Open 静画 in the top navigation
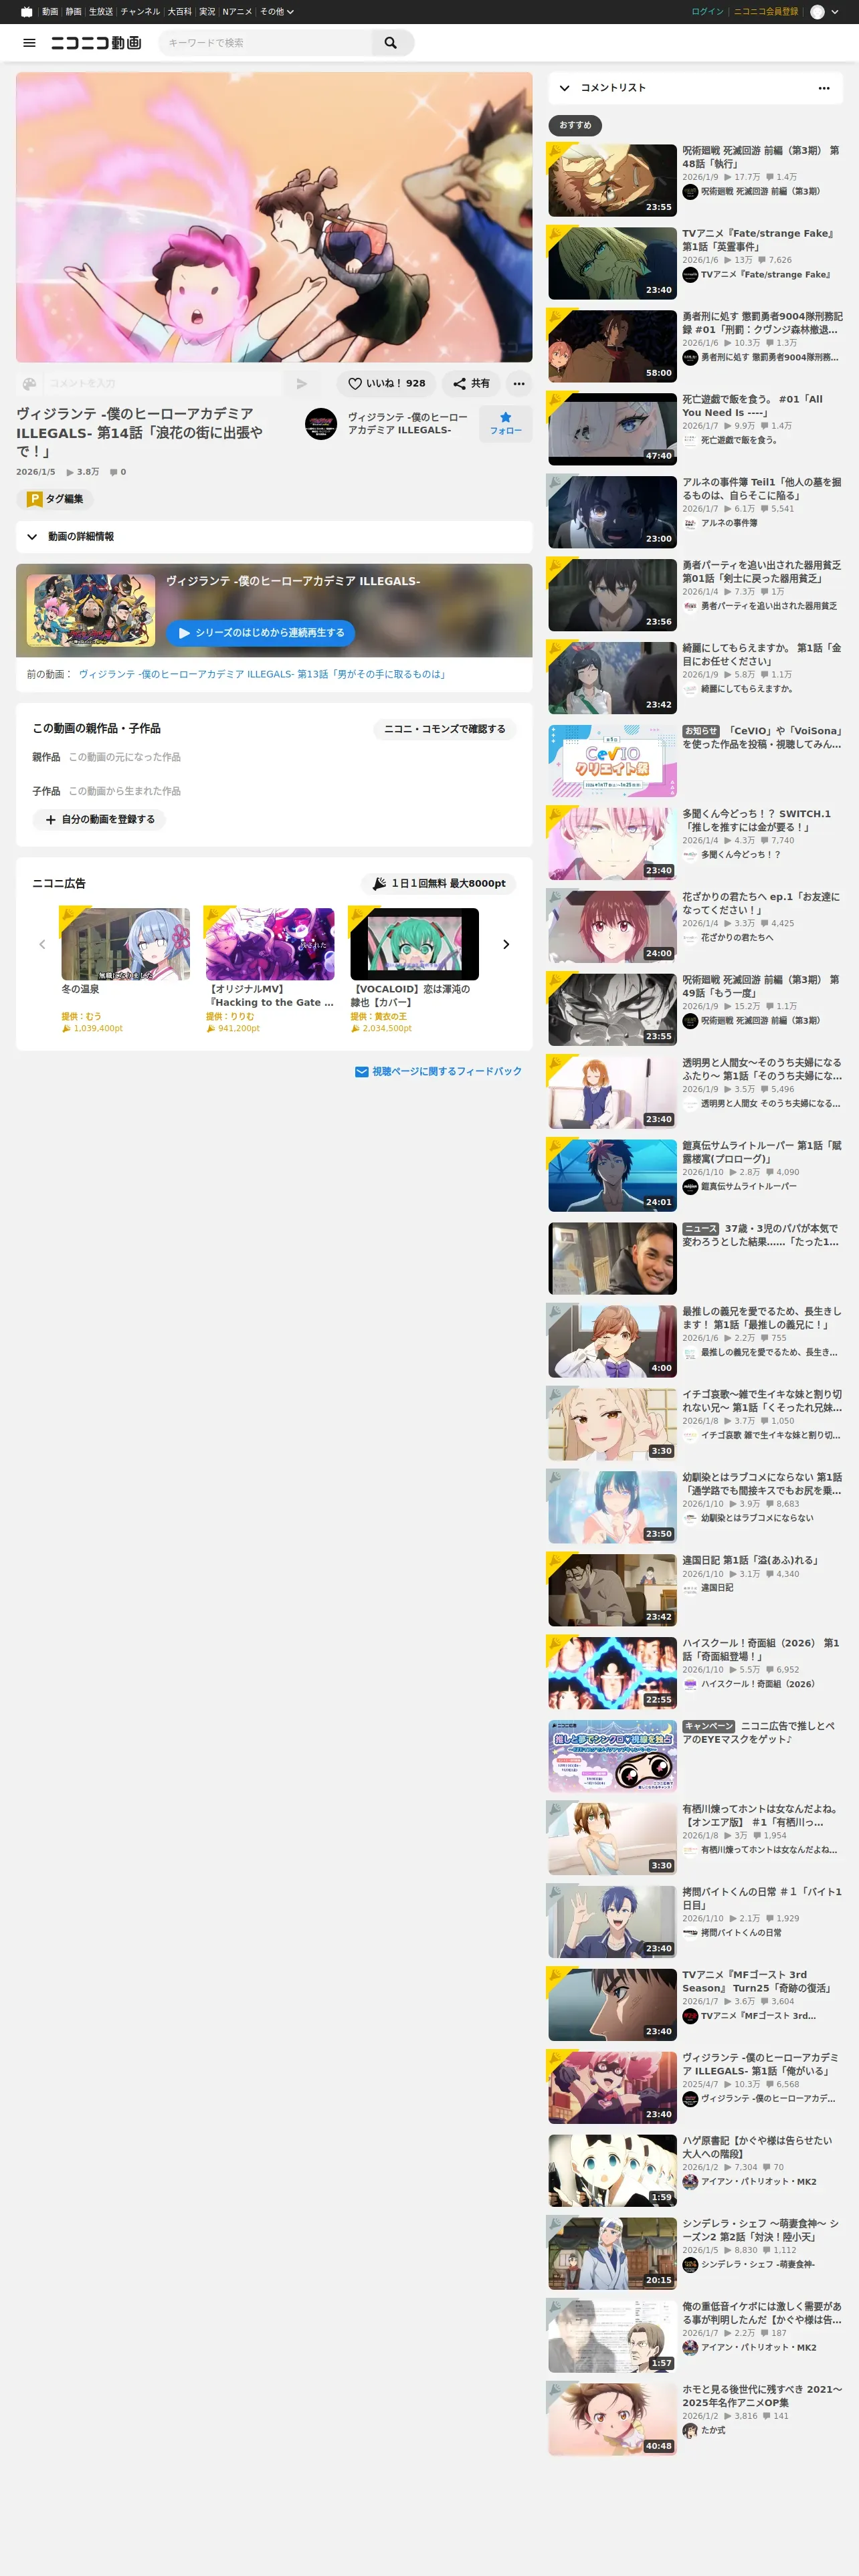The height and width of the screenshot is (2576, 859). 74,12
